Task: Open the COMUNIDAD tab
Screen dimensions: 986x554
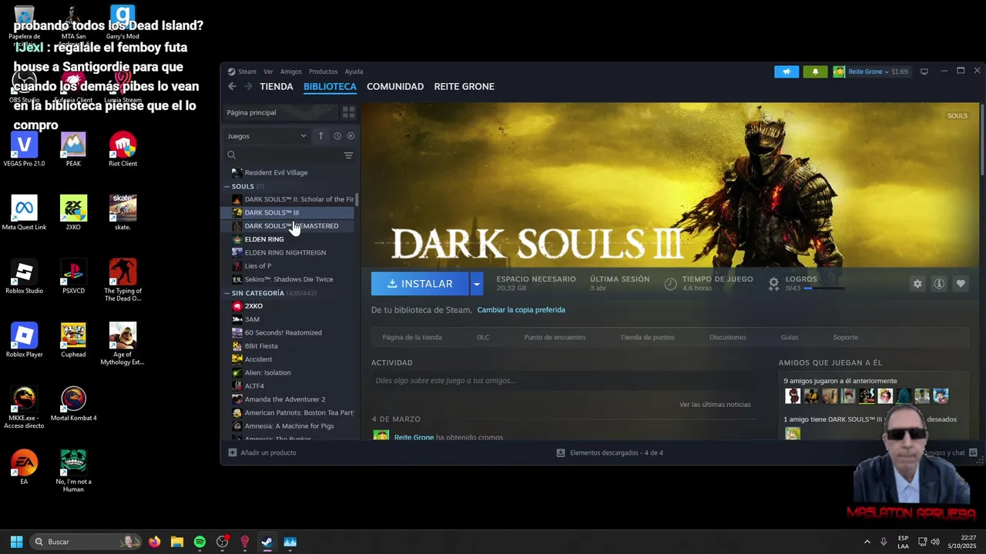Action: pos(395,86)
